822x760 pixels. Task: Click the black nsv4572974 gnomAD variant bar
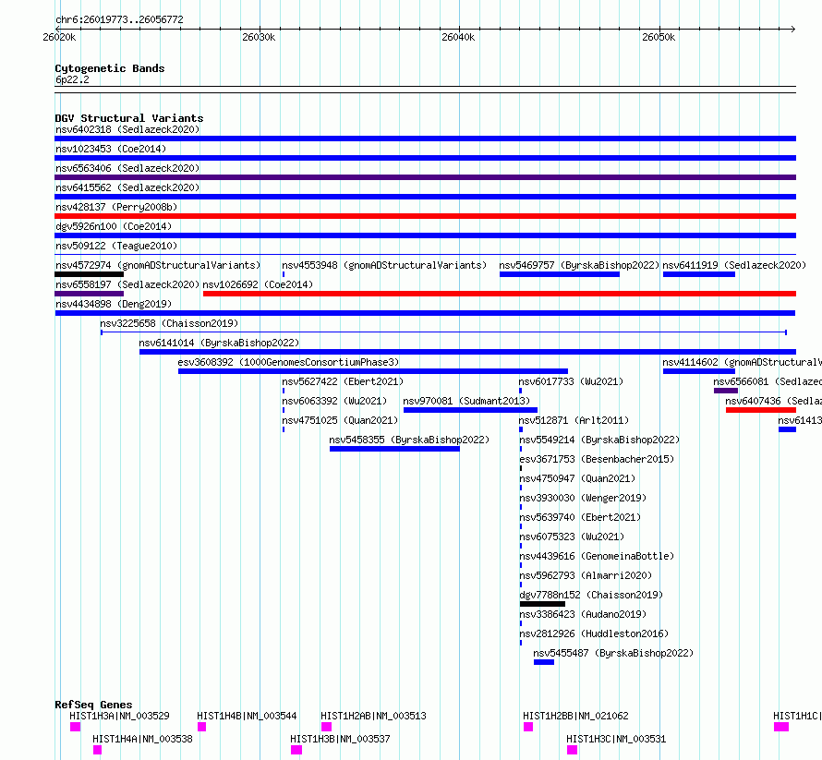[x=89, y=274]
